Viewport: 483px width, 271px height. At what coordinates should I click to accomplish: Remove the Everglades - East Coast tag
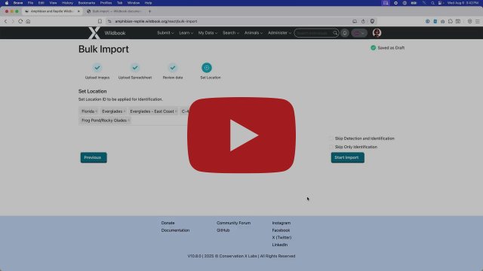176,111
